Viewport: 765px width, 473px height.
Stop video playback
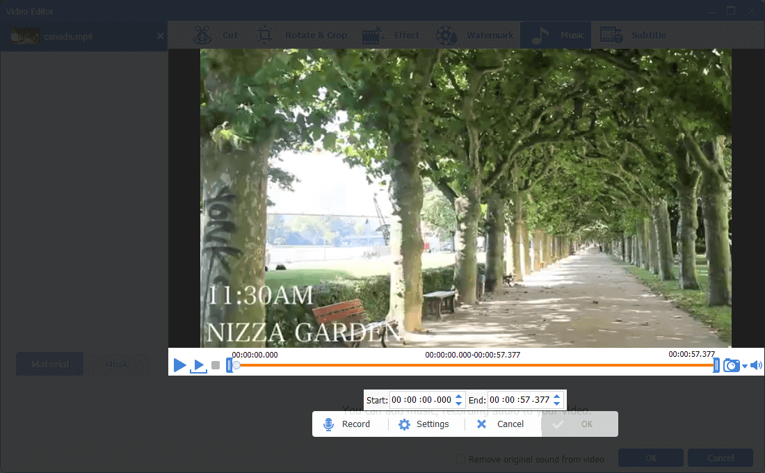pos(216,365)
